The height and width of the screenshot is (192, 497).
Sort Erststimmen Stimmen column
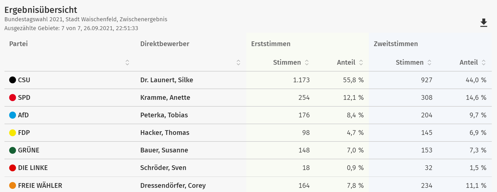coord(307,62)
